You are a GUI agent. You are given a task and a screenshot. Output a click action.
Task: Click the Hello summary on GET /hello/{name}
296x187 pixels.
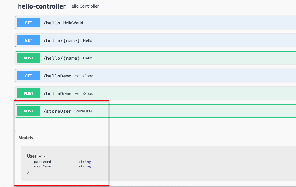point(87,40)
